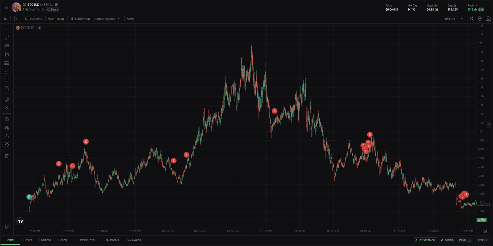Favorite the BEGINS token with the star
The height and width of the screenshot is (246, 493).
[6, 7]
